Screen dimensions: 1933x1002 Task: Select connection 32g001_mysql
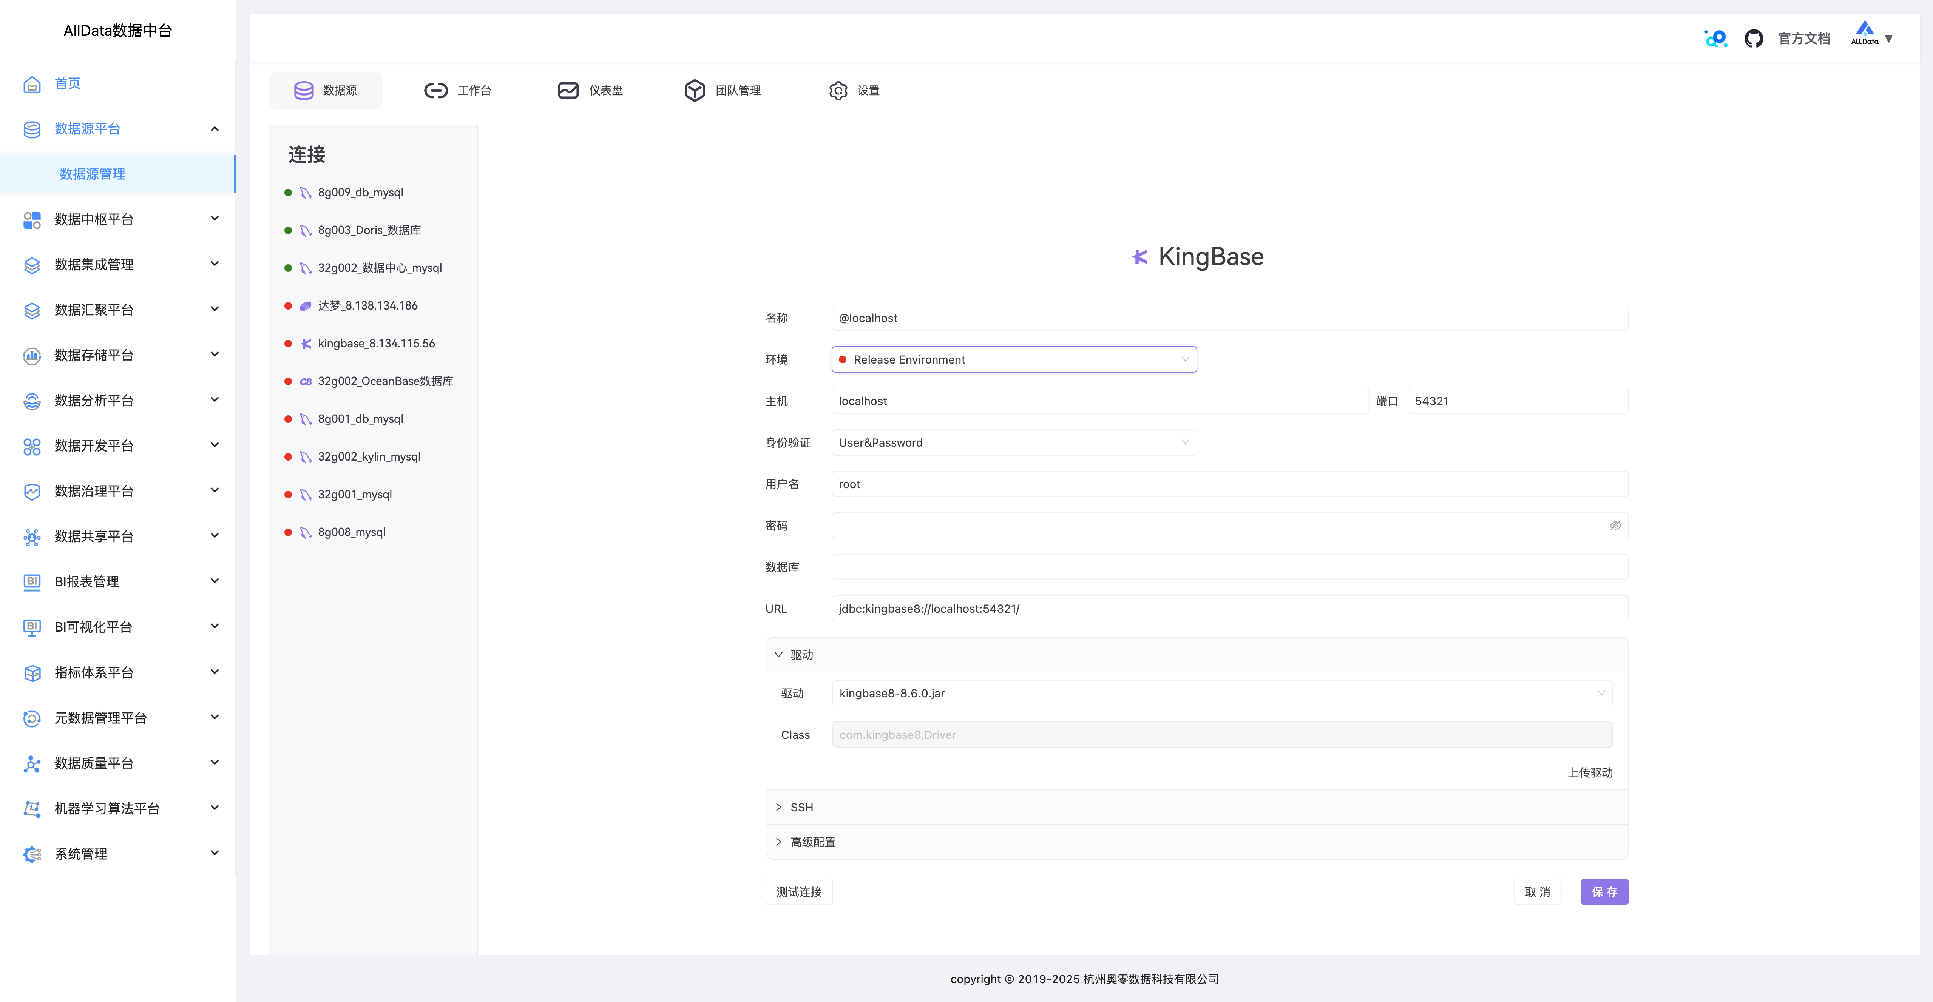point(355,494)
